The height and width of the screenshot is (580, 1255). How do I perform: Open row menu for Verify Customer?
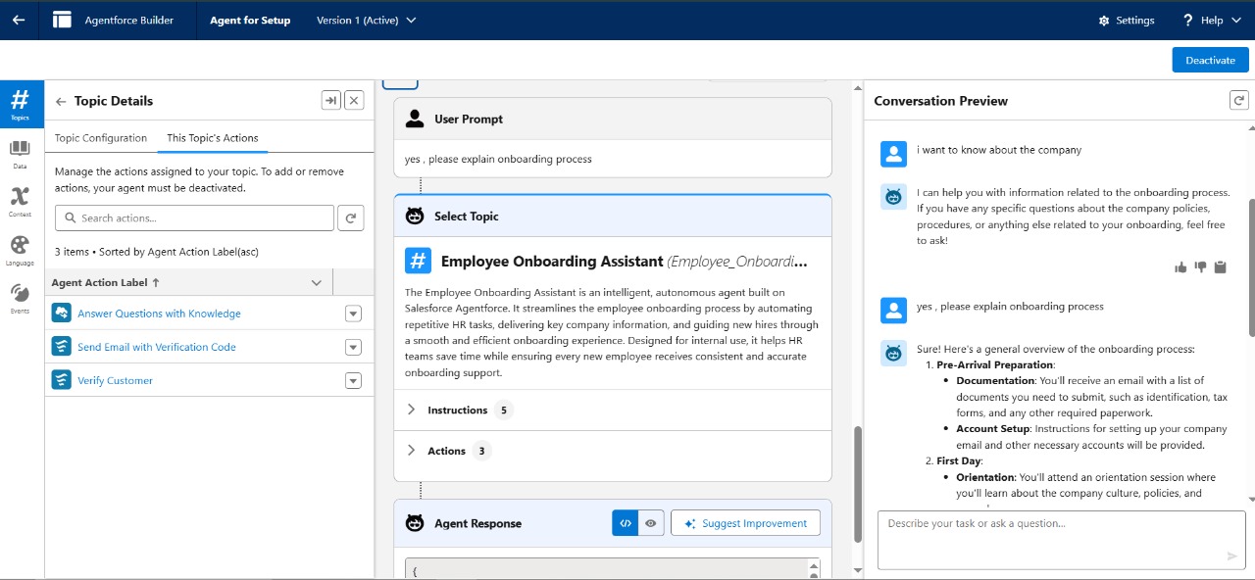click(x=354, y=380)
